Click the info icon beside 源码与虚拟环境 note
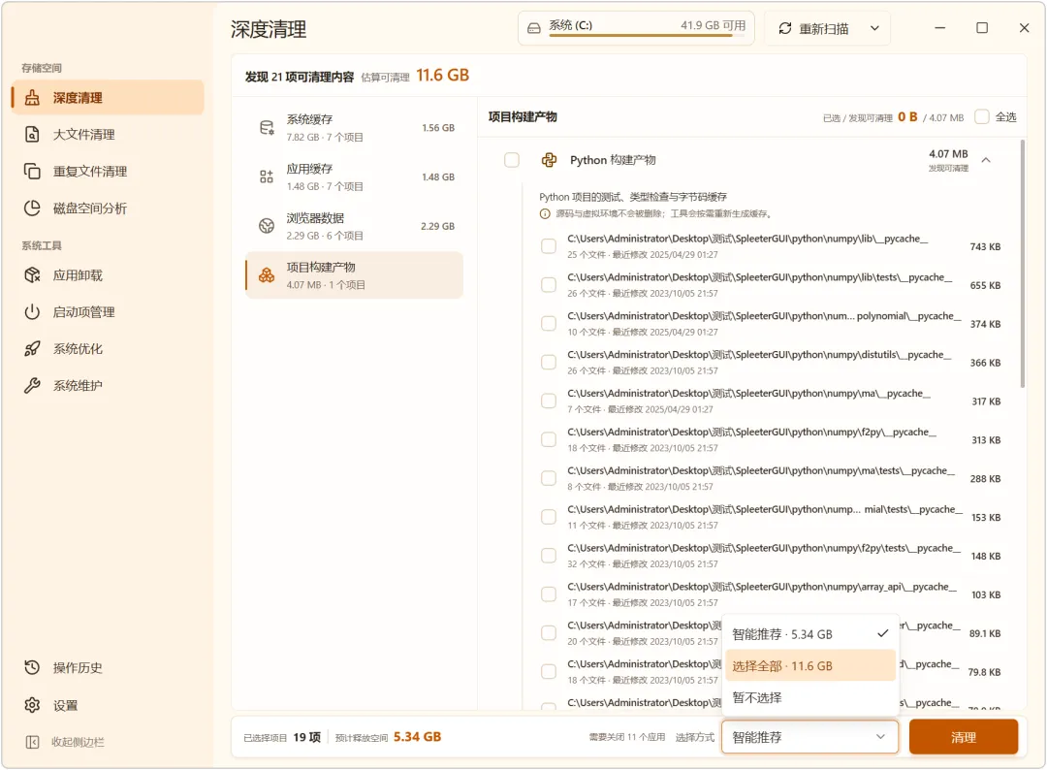Screen dimensions: 1047x770 (545, 213)
